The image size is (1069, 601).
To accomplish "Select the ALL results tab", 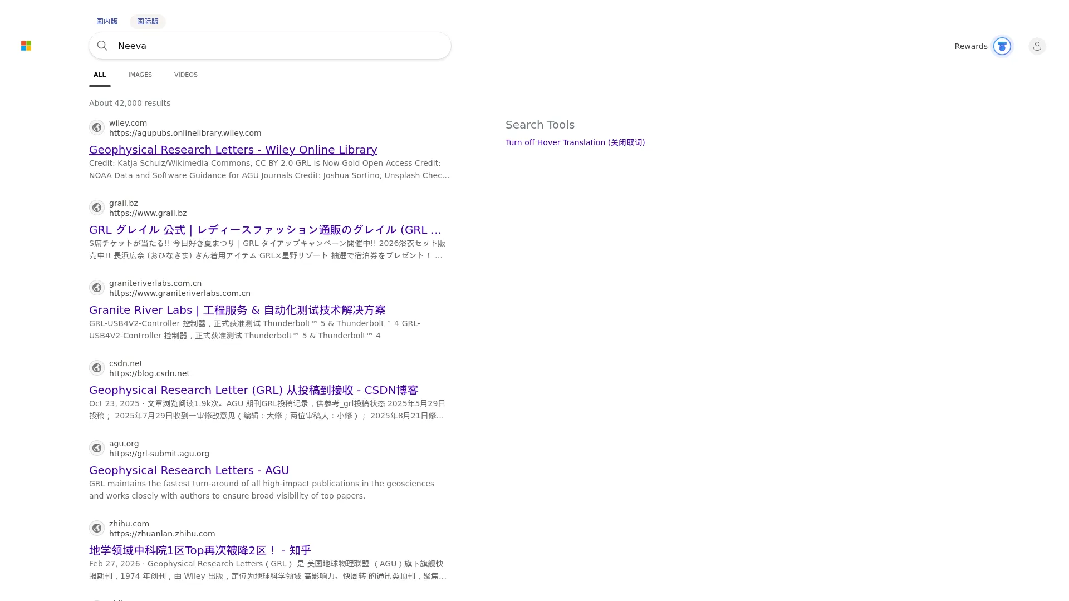I will (100, 75).
